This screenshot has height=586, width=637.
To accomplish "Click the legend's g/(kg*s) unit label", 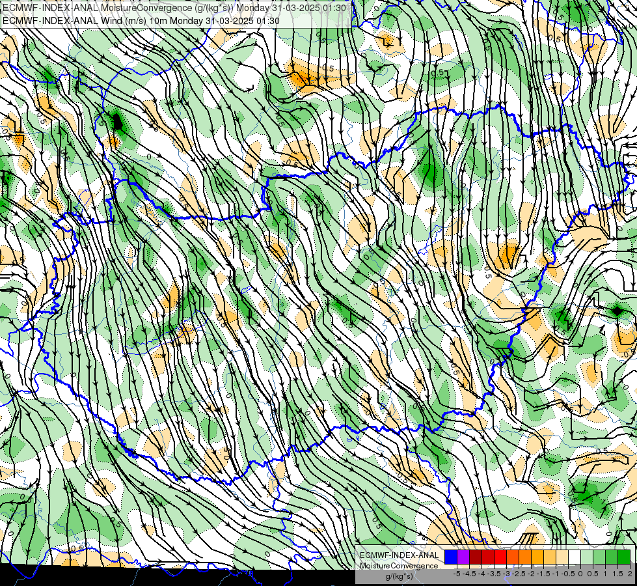I will [x=400, y=576].
